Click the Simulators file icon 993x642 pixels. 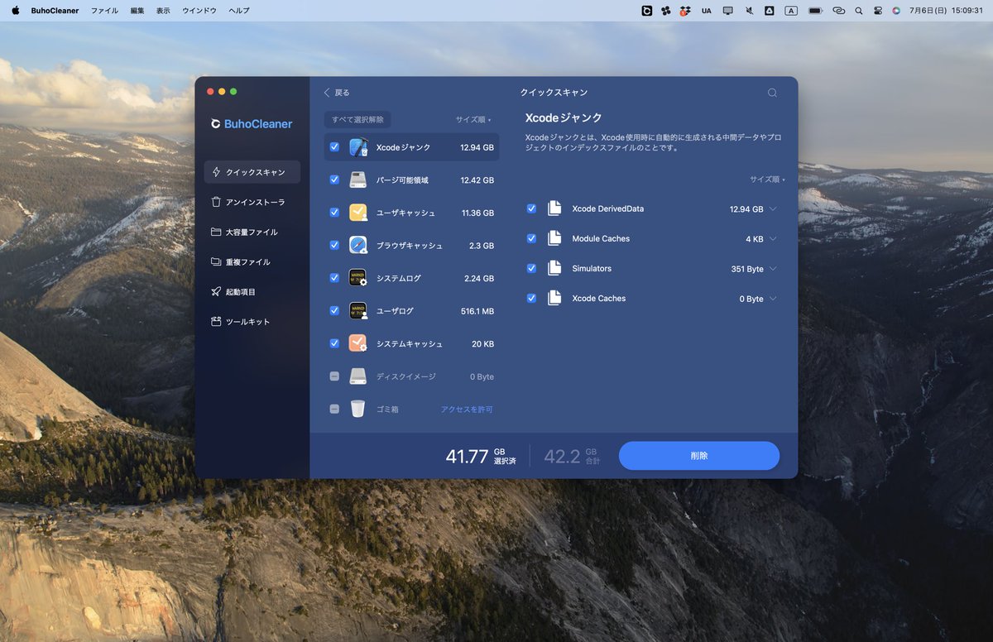pos(554,268)
